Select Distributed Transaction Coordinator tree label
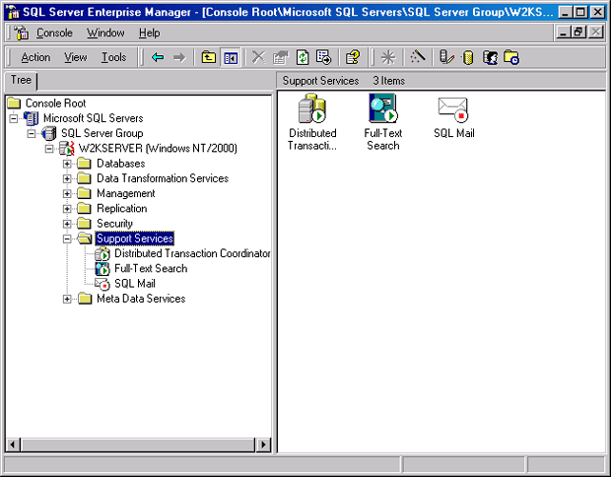This screenshot has width=611, height=477. (x=192, y=253)
